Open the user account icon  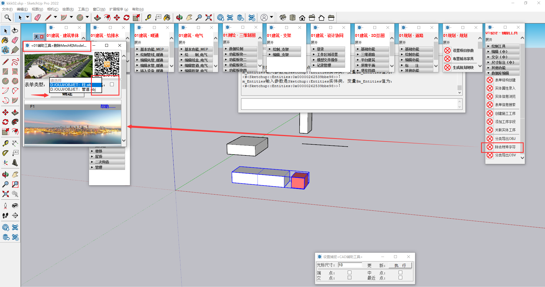(264, 18)
